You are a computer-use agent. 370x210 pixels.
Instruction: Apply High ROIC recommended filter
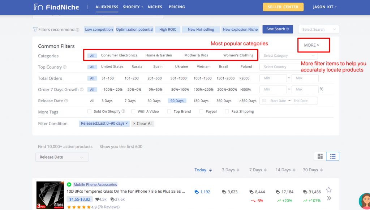(168, 30)
